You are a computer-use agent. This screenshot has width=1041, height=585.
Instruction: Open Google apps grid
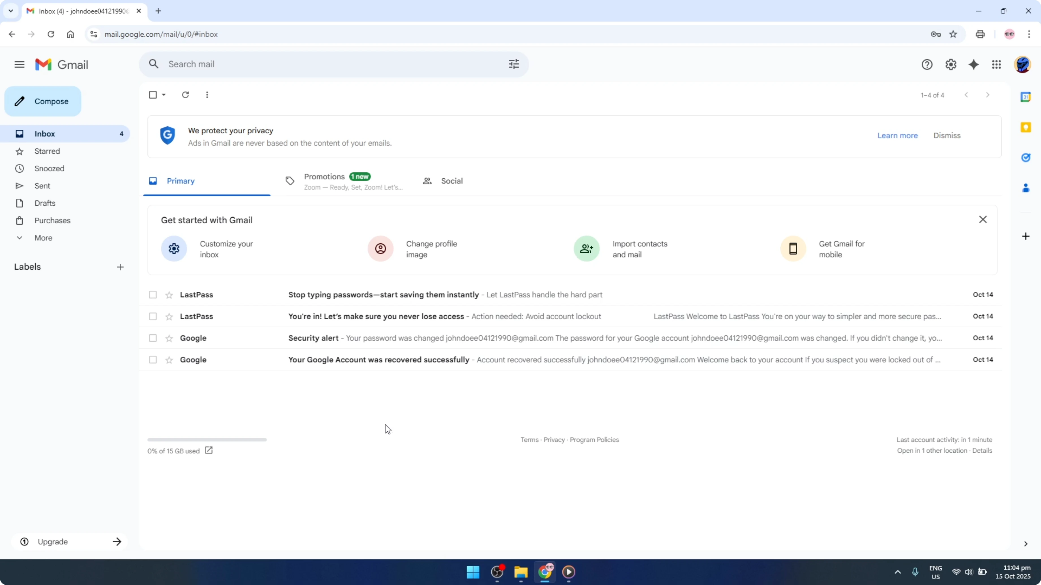(x=996, y=65)
